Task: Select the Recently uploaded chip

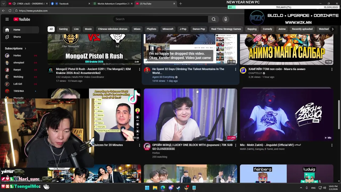Action: pyautogui.click(x=302, y=29)
